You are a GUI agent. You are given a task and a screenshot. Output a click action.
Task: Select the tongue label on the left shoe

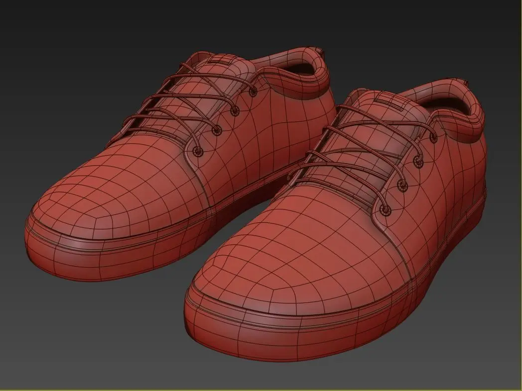click(x=221, y=61)
